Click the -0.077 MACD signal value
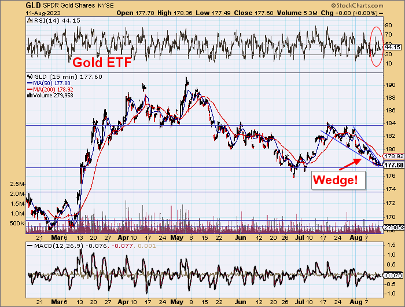405x307 pixels. tap(123, 246)
